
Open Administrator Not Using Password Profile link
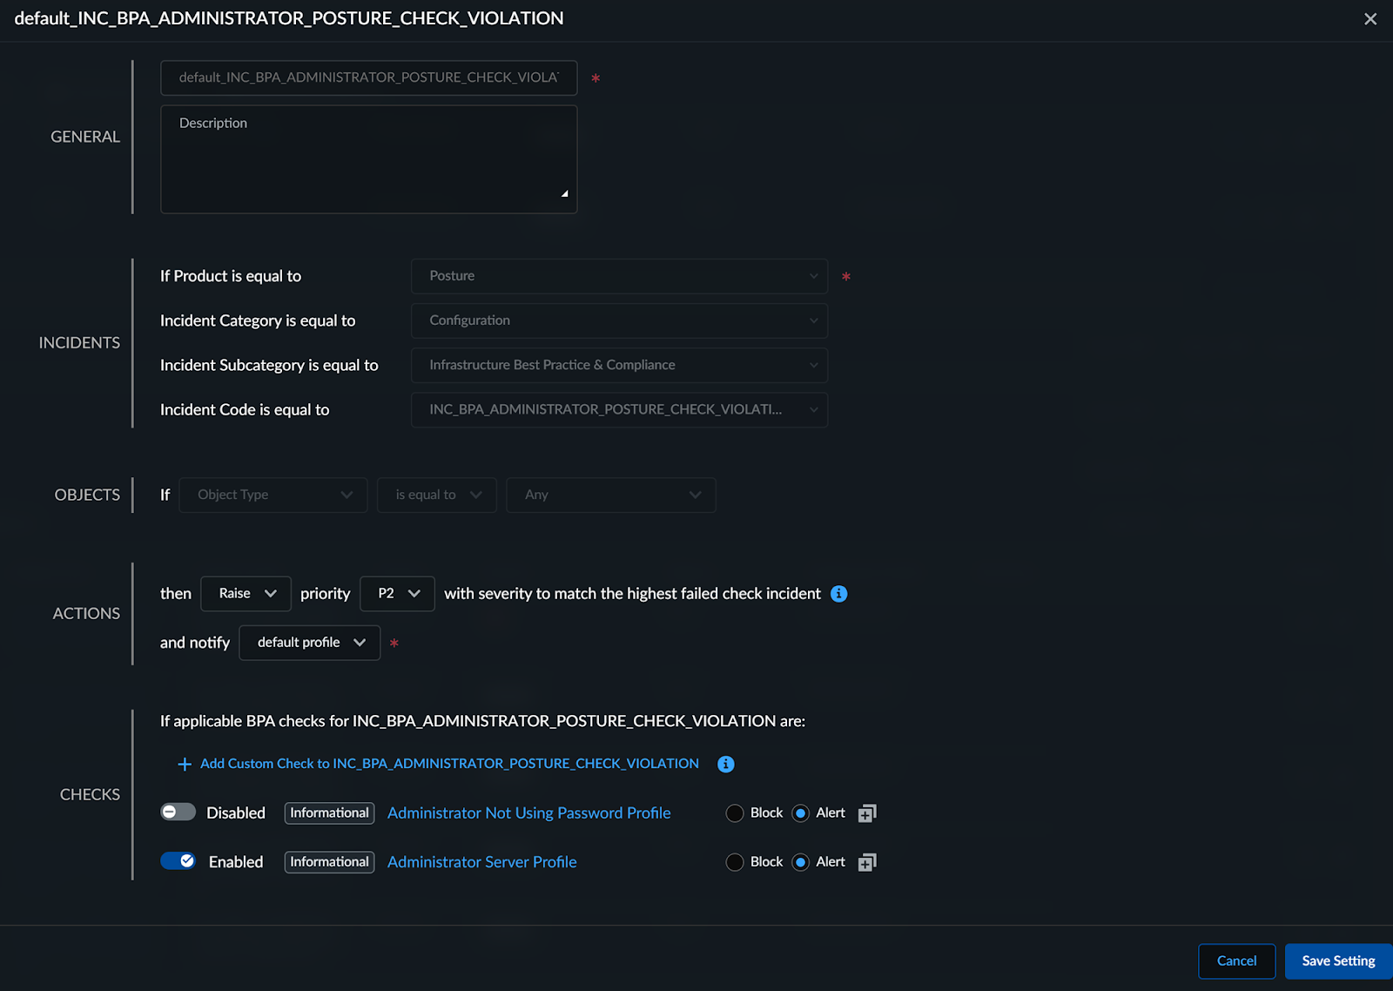528,813
